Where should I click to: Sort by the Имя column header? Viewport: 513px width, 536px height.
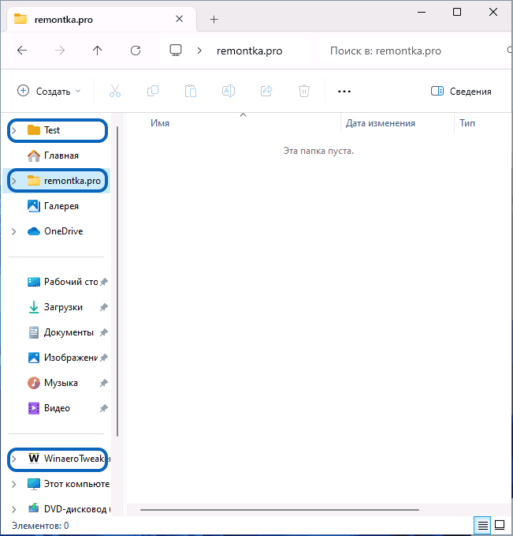coord(160,123)
